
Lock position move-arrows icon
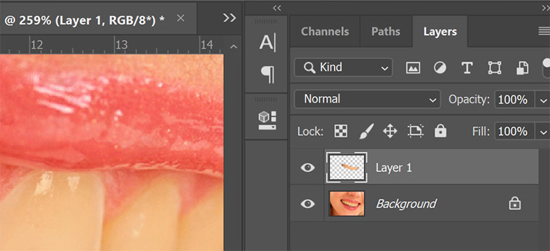390,131
